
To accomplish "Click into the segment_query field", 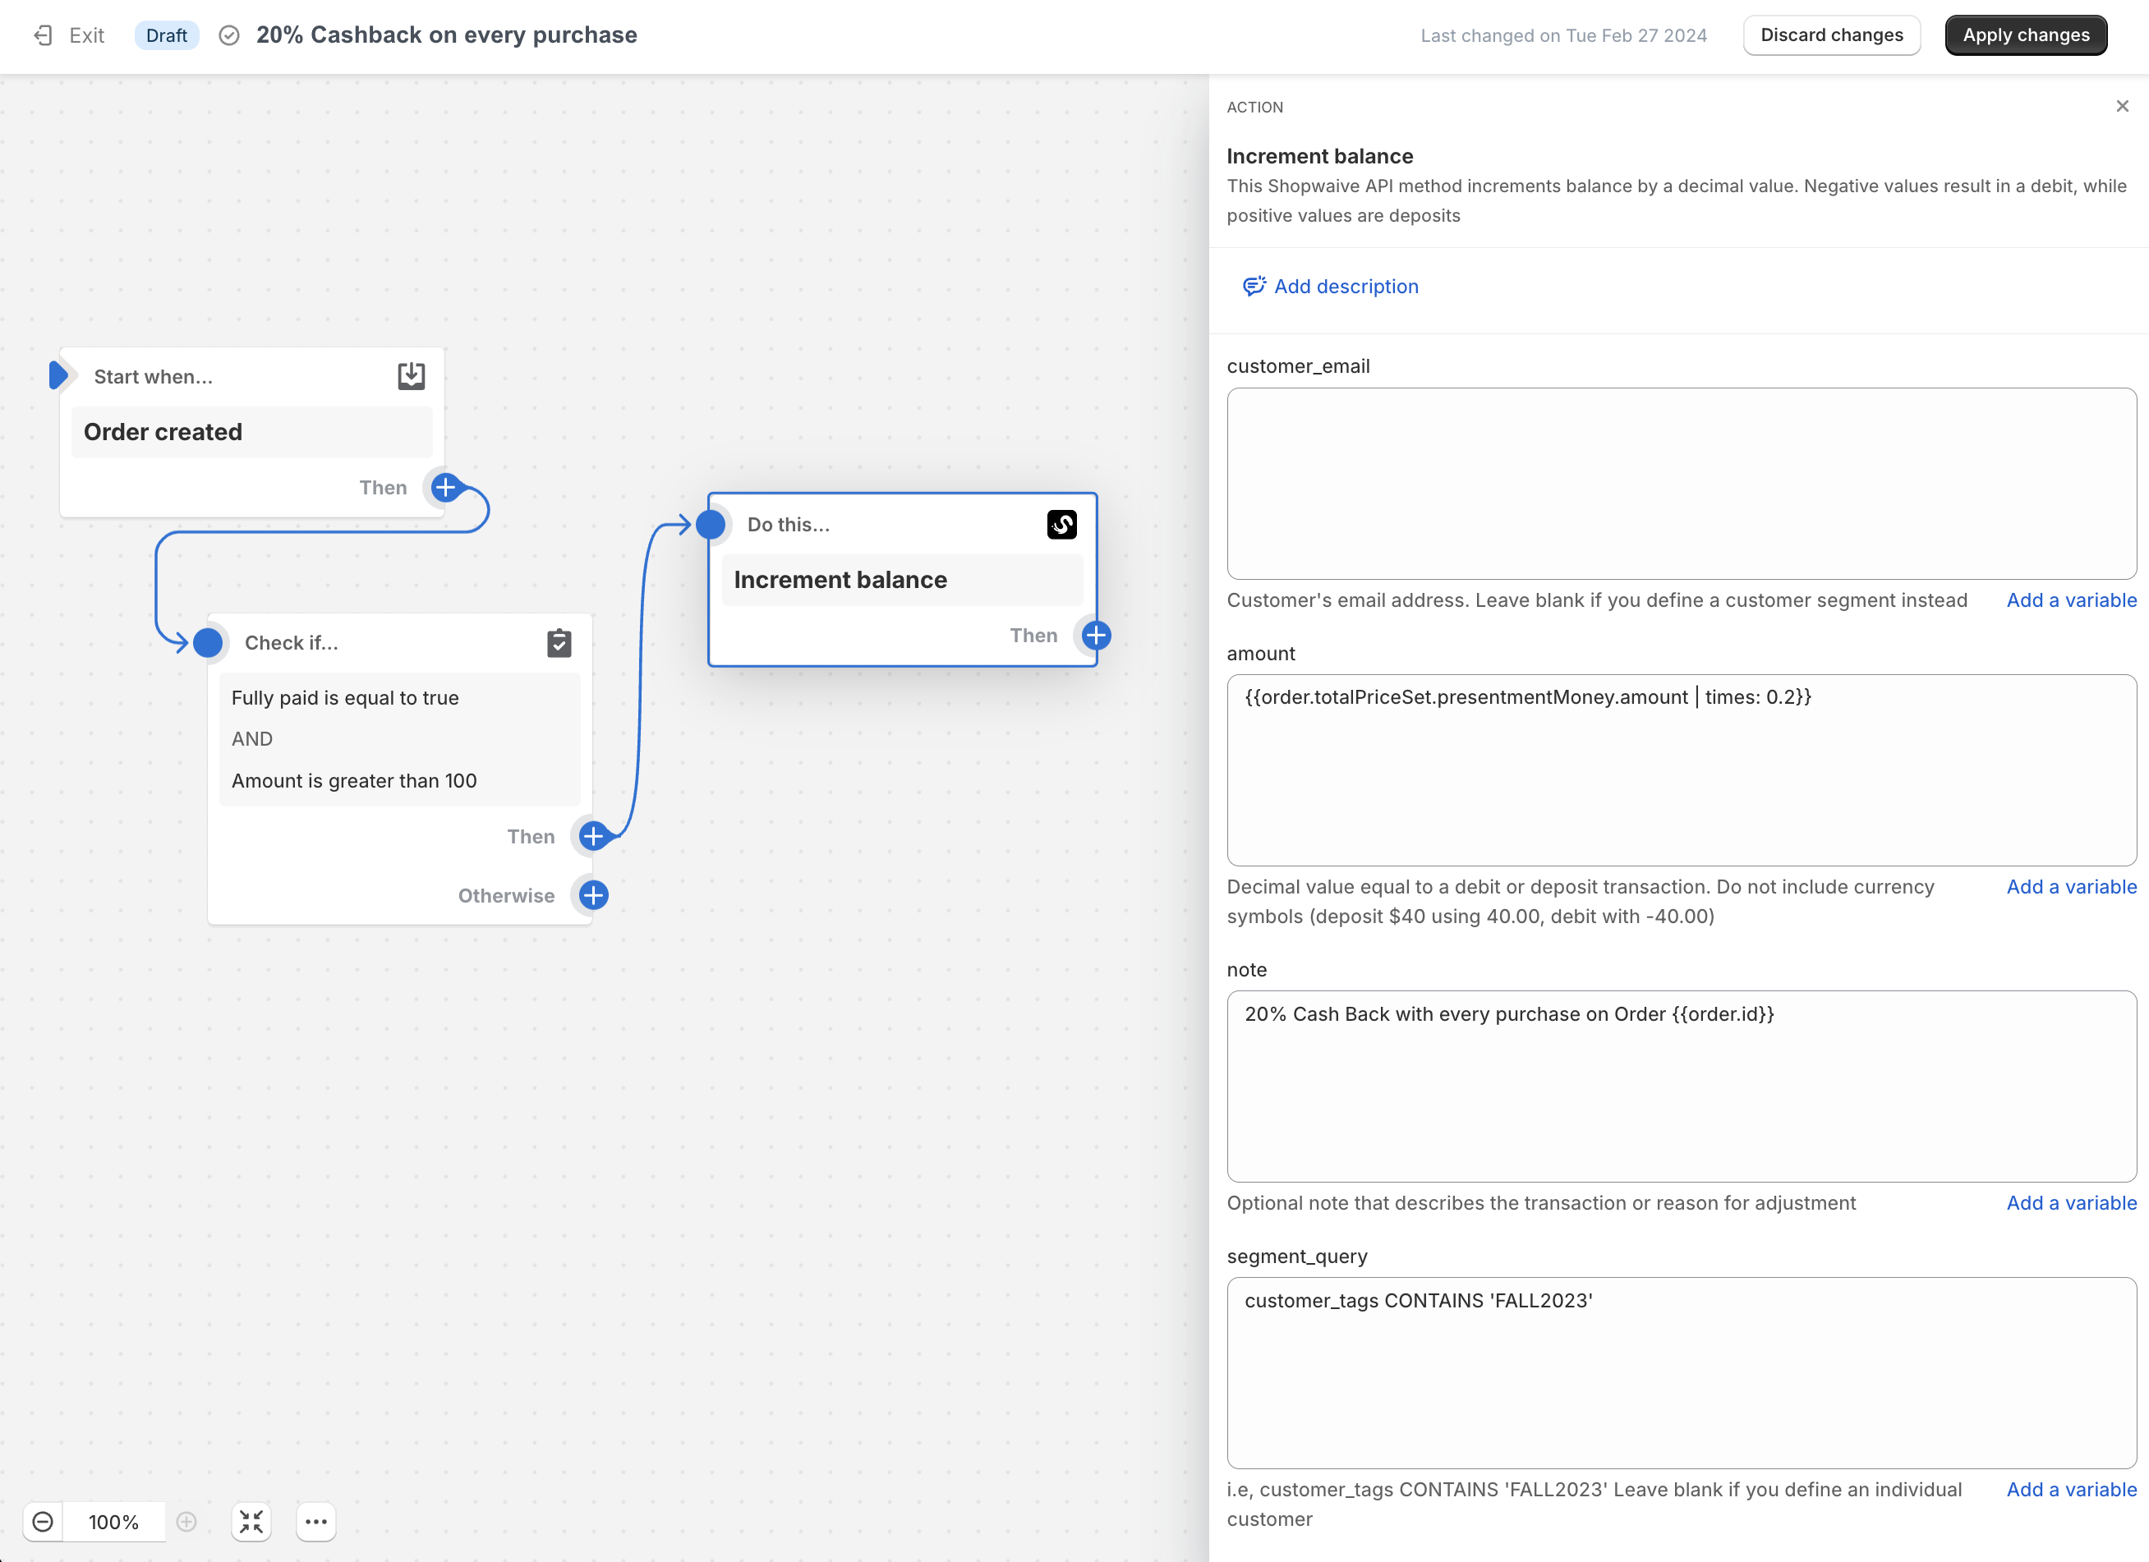I will [x=1681, y=1372].
